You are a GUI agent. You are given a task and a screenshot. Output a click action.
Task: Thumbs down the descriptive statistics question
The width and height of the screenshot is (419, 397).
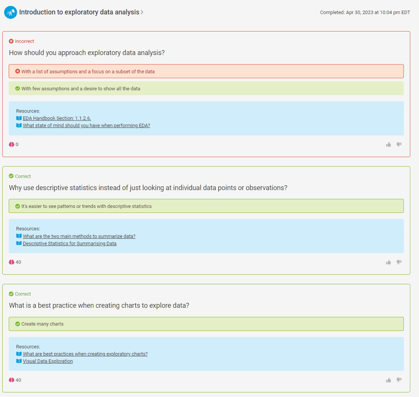click(399, 262)
